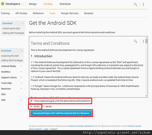This screenshot has height=135, width=152.
Task: Expand the Android Studio section
Action: (x=21, y=66)
